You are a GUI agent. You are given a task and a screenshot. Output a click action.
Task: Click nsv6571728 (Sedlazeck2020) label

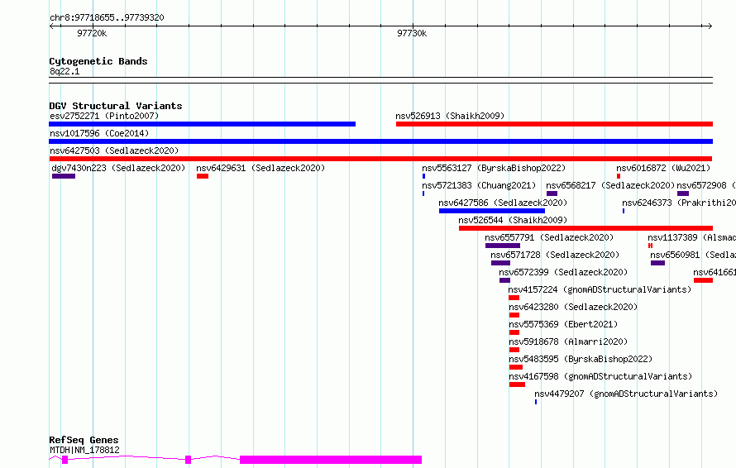555,255
